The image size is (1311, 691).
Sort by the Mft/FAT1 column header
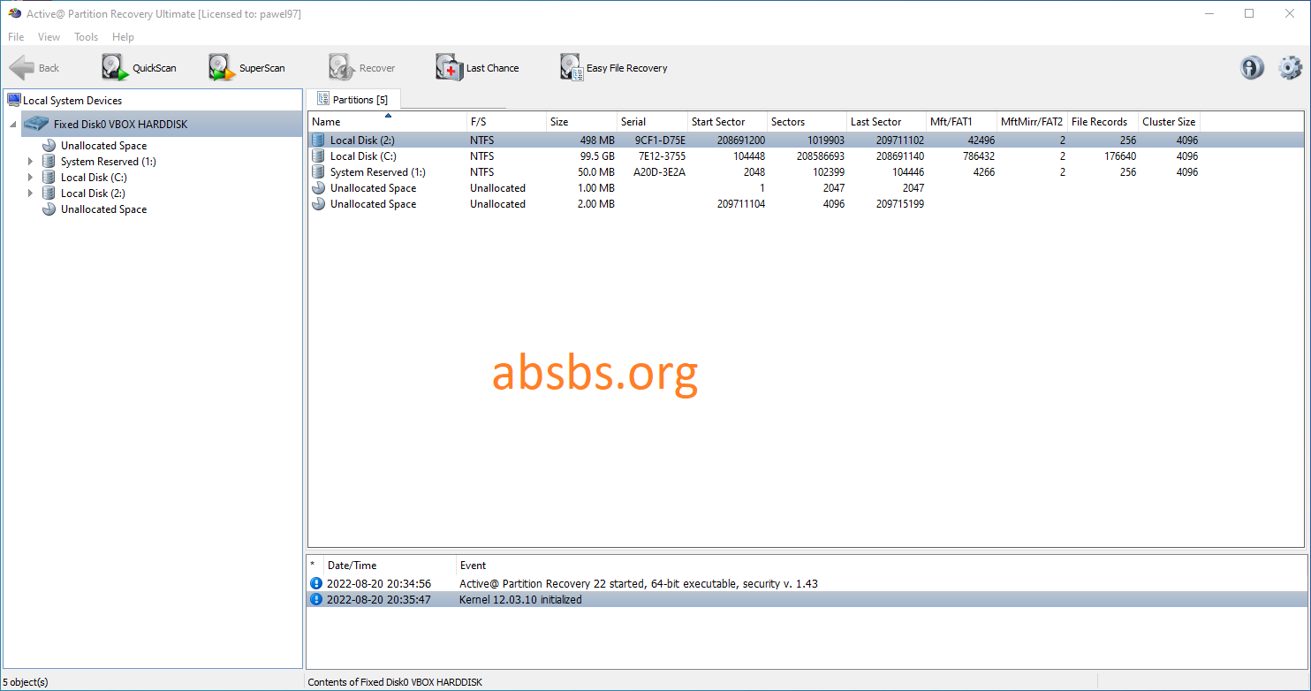click(961, 122)
